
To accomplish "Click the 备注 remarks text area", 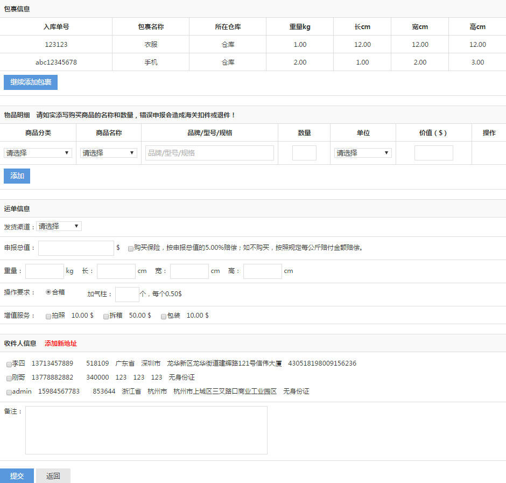I will click(146, 430).
